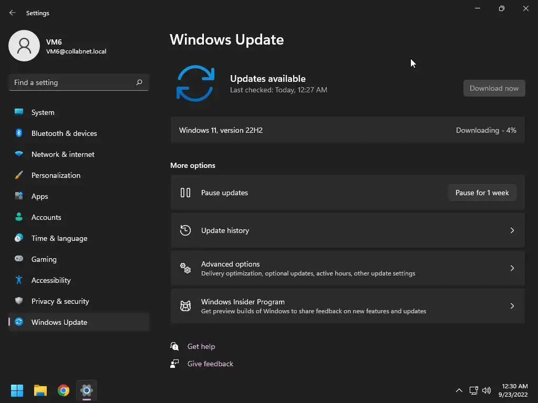Viewport: 538px width, 403px height.
Task: Click the Windows Insider Program cat icon
Action: (x=185, y=306)
